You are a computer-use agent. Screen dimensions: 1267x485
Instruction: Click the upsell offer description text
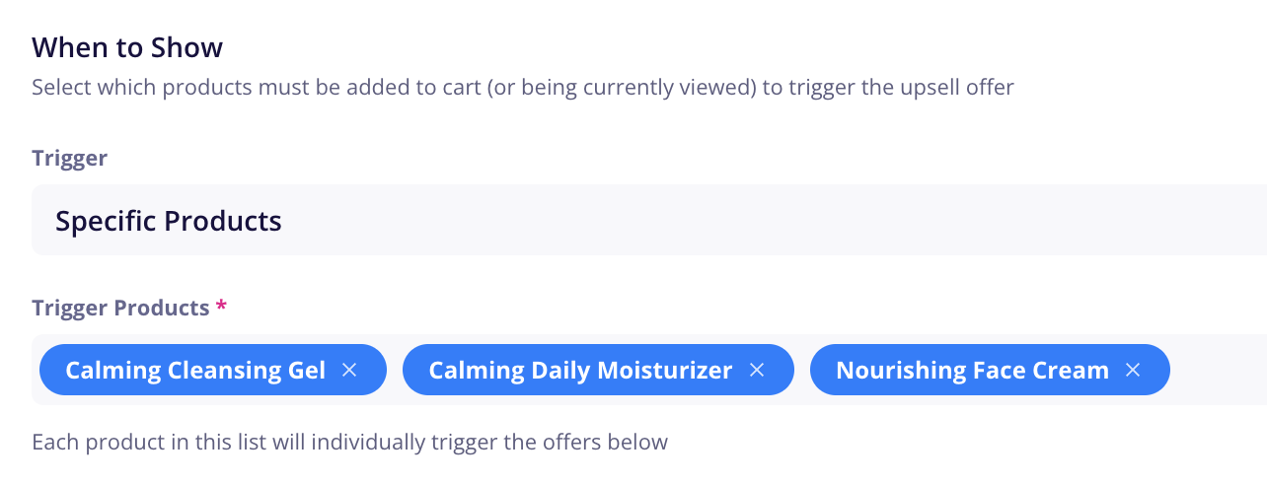pos(523,87)
